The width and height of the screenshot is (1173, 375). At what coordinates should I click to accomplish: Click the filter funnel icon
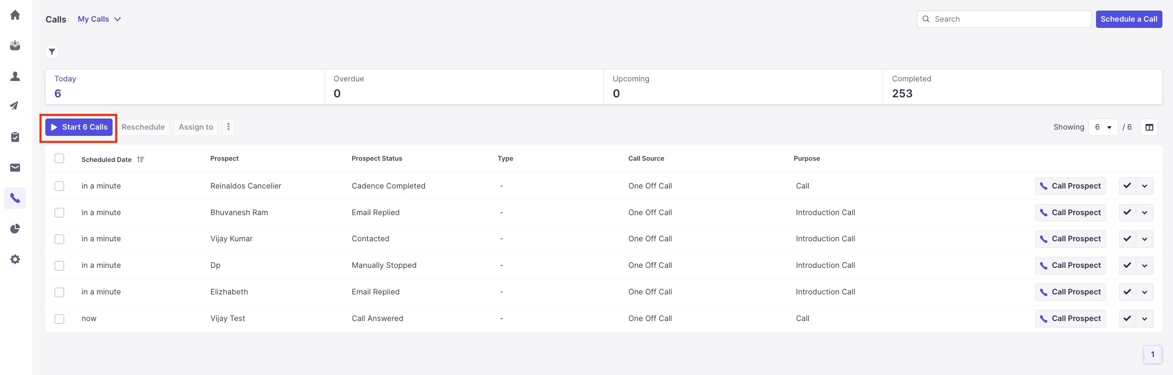tap(52, 52)
